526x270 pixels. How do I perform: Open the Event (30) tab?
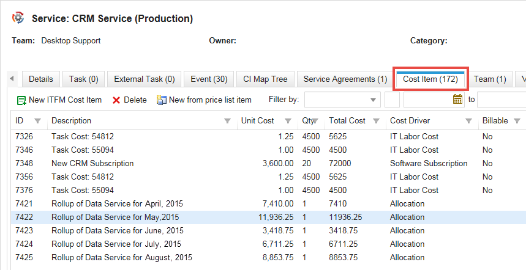209,79
